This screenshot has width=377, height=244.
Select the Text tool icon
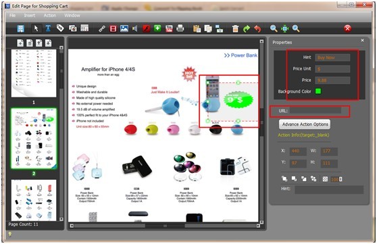(48, 28)
